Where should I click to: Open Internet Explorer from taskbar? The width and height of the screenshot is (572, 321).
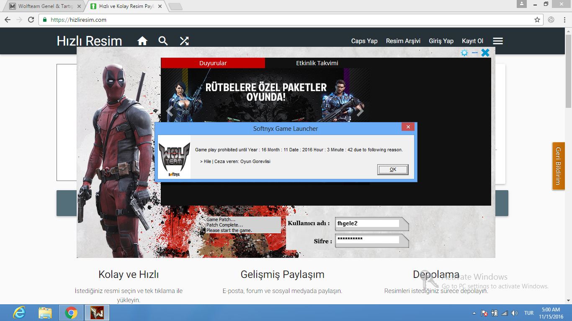(19, 313)
